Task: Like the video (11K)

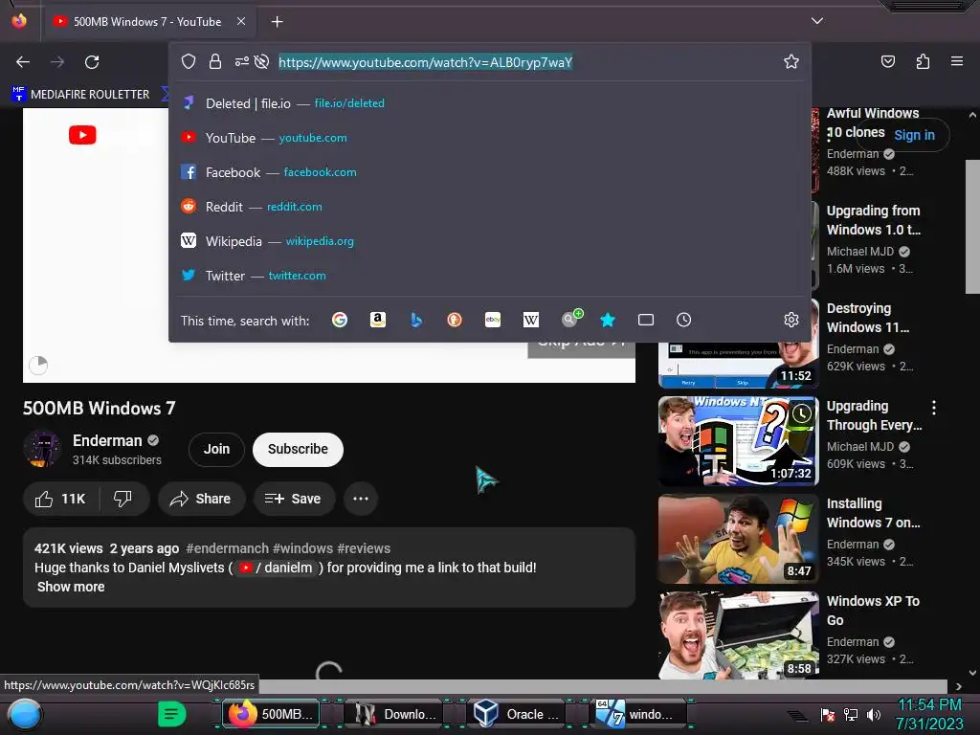Action: point(60,499)
